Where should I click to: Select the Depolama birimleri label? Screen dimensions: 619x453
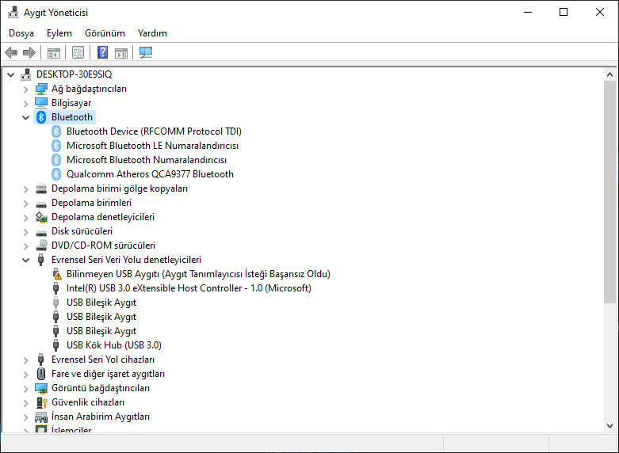91,203
